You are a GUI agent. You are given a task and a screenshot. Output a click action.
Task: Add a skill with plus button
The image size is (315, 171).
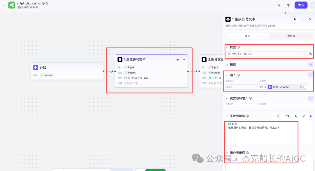(x=311, y=65)
